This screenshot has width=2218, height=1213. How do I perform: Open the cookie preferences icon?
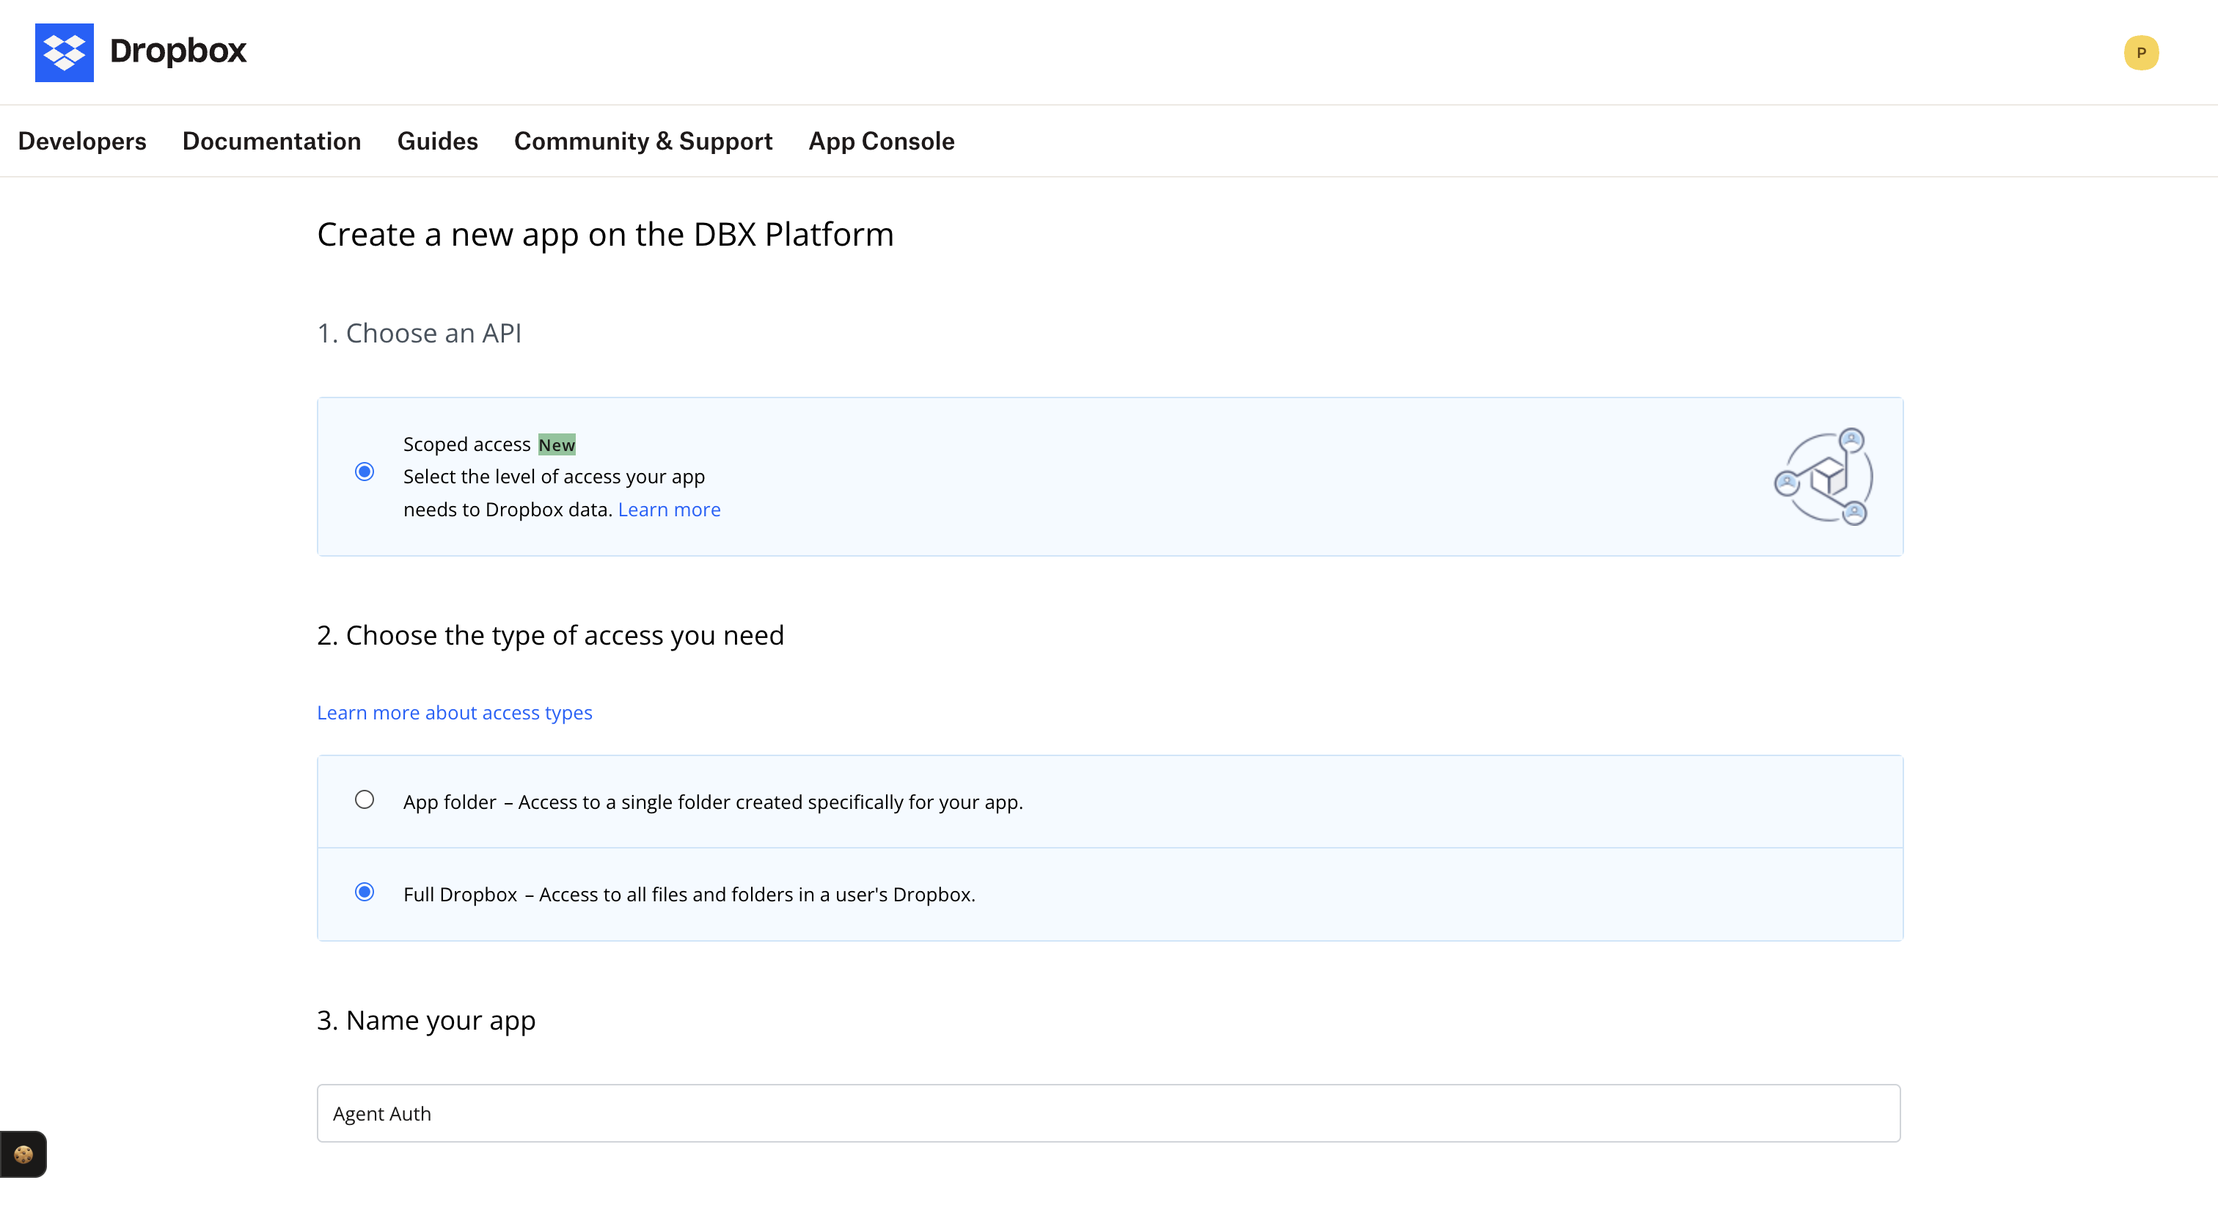[x=23, y=1154]
